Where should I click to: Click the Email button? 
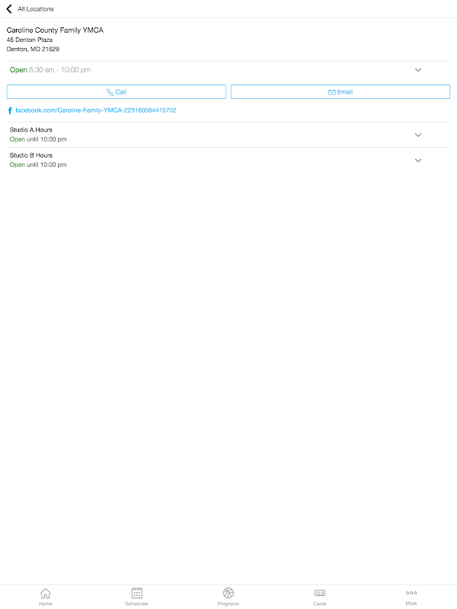340,92
